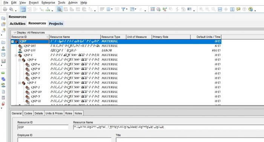This screenshot has height=142, width=264.
Task: Click the Zoom In magnifier icon
Action: tap(201, 9)
